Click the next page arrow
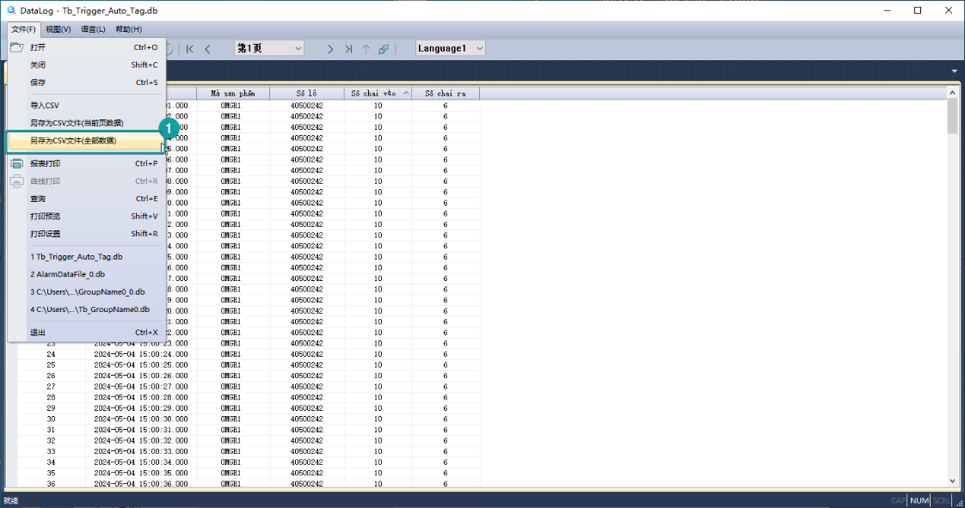 coord(330,49)
